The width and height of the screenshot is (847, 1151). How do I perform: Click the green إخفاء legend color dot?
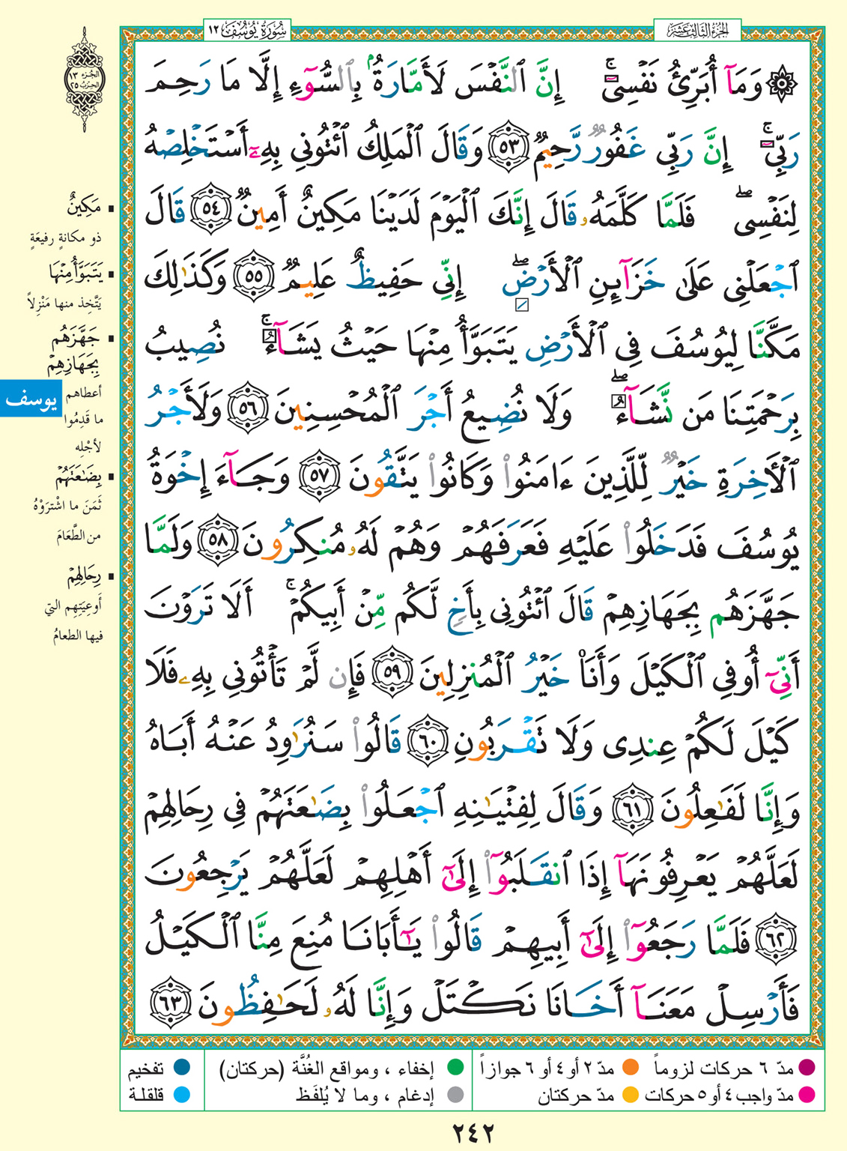pyautogui.click(x=455, y=1067)
